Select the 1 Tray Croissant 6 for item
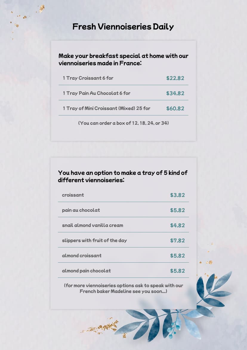Viewport: 247px width, 350px height. click(88, 78)
